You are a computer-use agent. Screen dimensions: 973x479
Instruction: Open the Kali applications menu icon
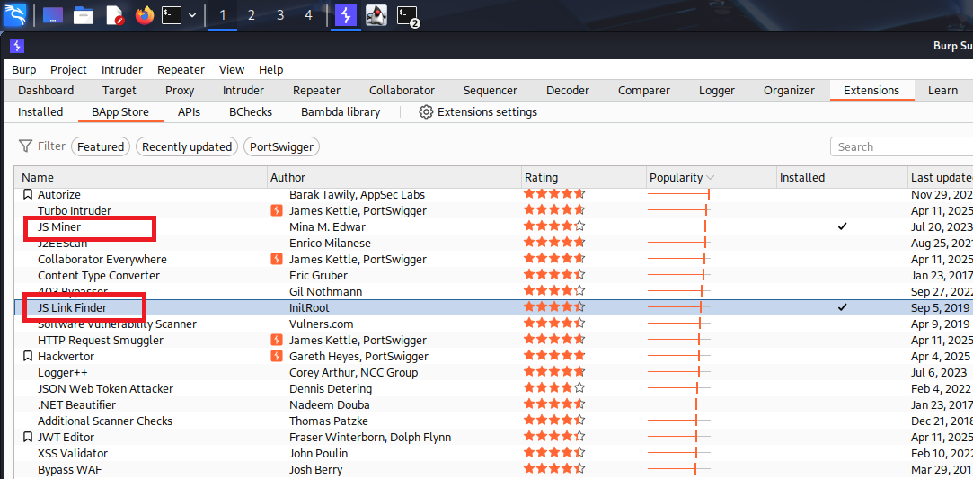point(16,15)
